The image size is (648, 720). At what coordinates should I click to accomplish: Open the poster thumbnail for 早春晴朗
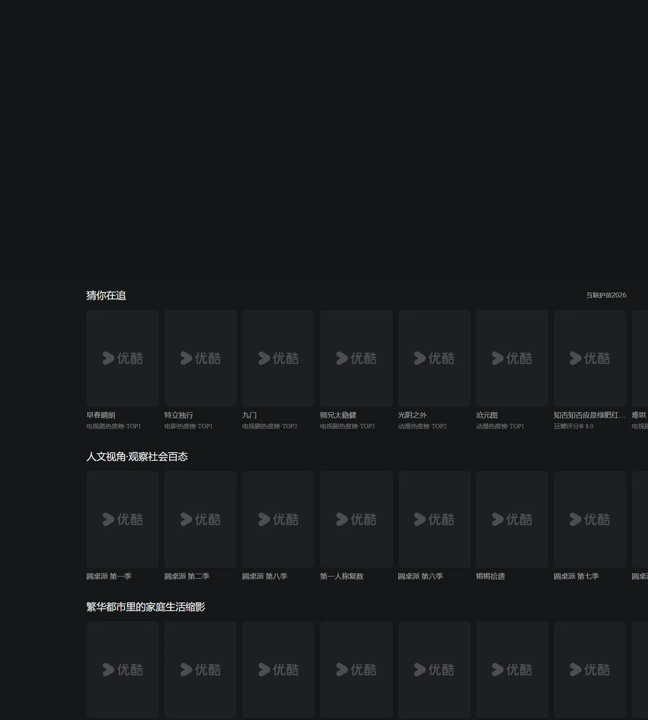point(123,358)
